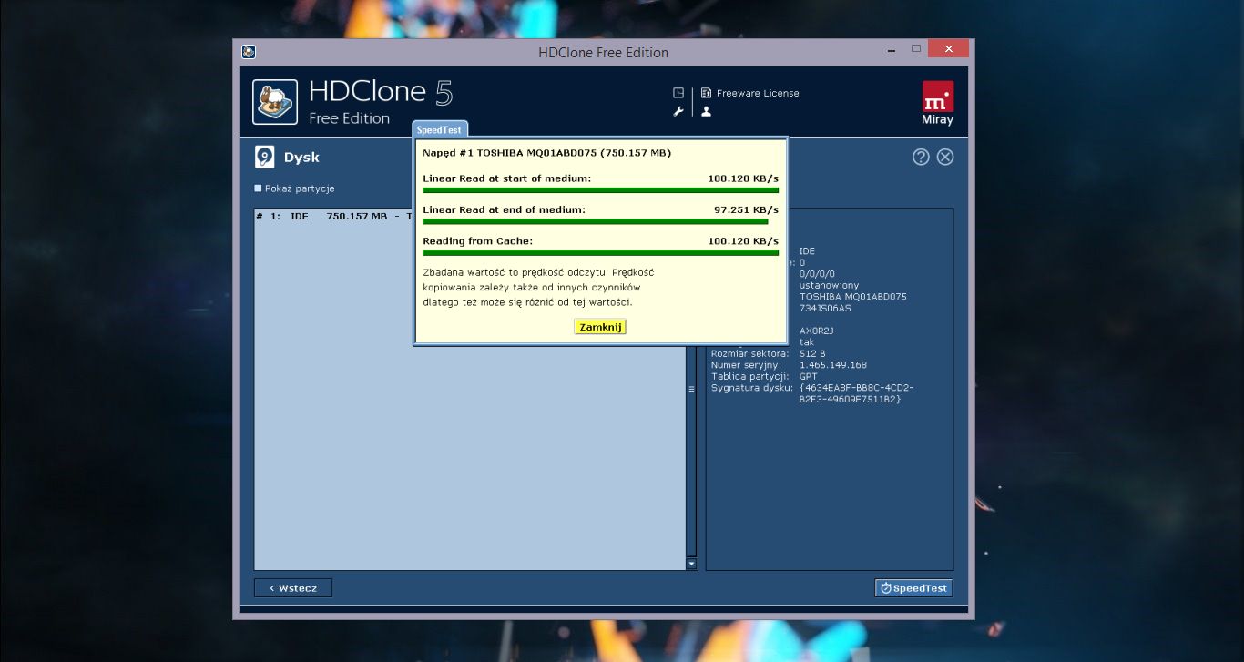Enable the Pokaż partycje checkbox
Screen dimensions: 1244x662
258,188
